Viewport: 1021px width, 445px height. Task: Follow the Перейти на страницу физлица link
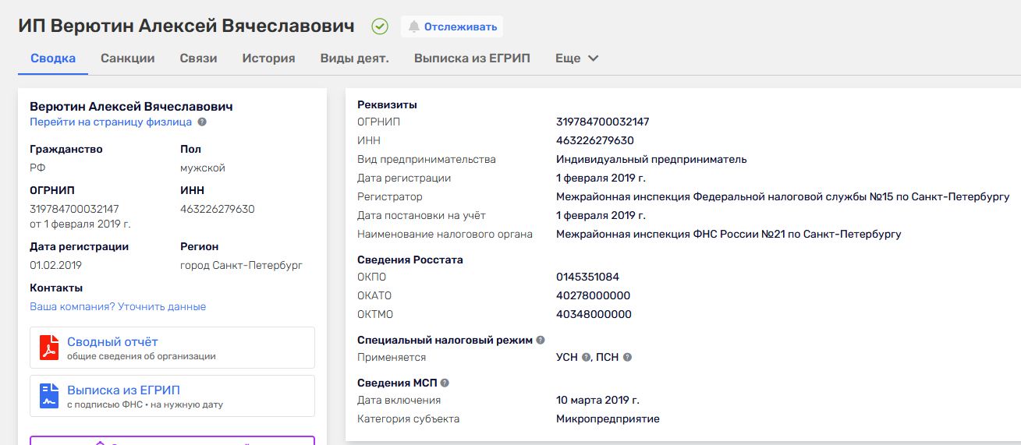pos(111,122)
